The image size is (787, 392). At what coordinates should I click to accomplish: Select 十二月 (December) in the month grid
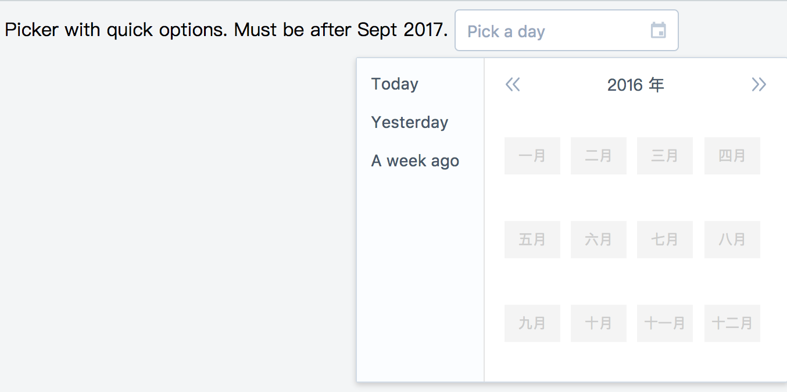(732, 323)
